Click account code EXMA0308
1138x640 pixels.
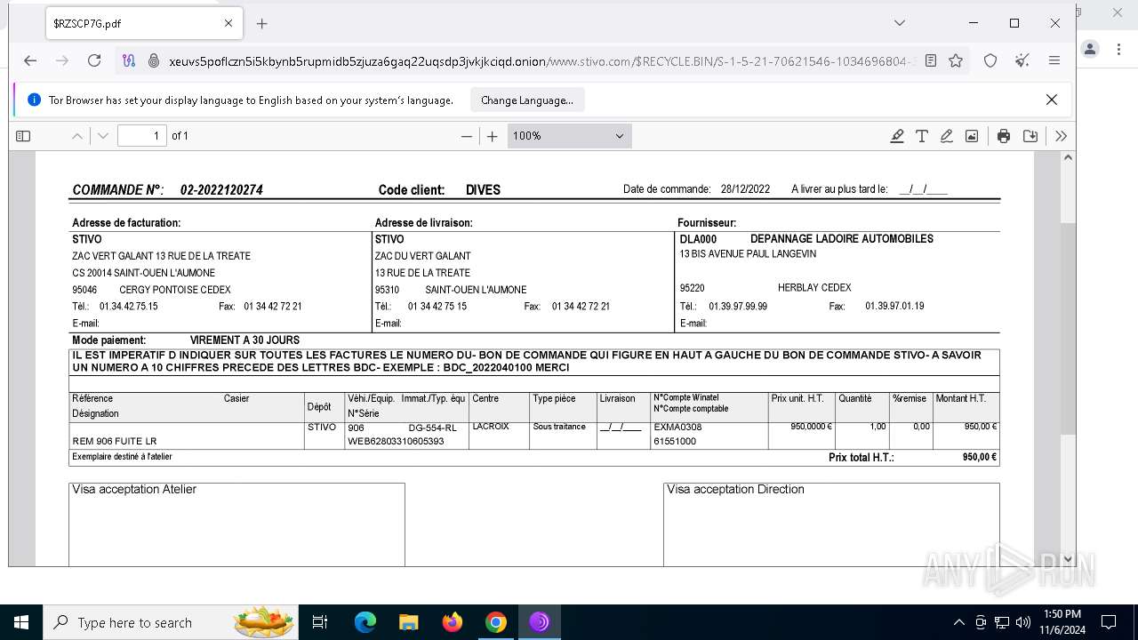677,428
